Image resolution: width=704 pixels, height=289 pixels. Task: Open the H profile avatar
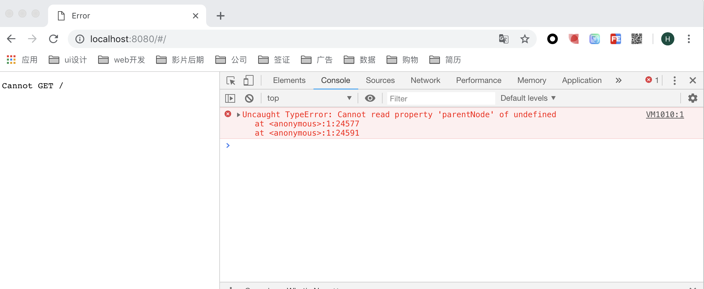tap(667, 39)
